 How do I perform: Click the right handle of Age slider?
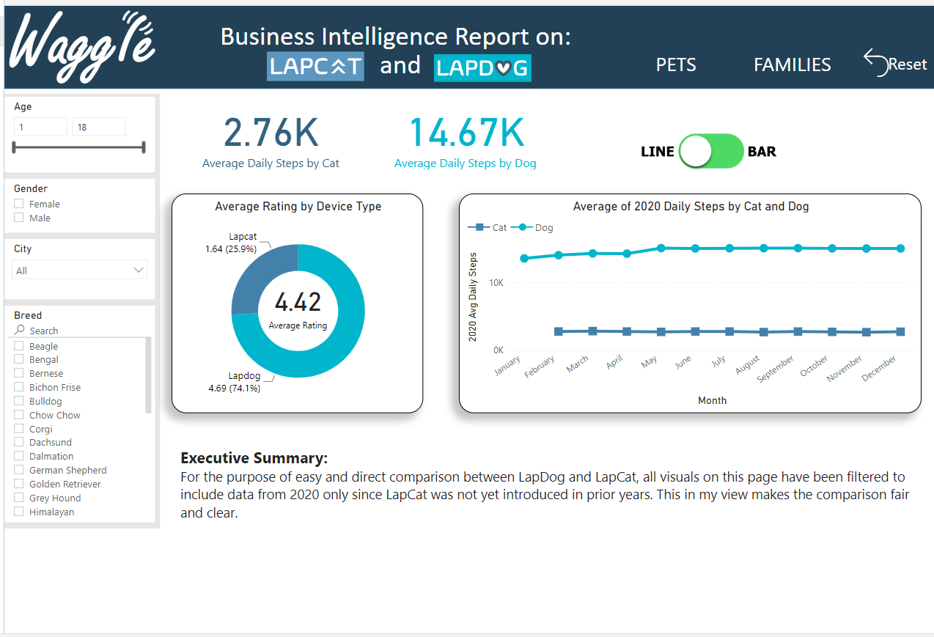(x=143, y=147)
